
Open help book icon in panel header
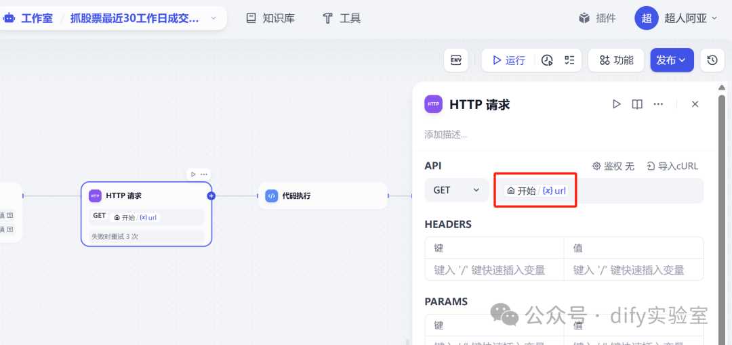[x=637, y=104]
